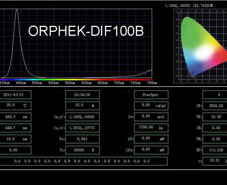Click the 660nm axis label

point(102,83)
